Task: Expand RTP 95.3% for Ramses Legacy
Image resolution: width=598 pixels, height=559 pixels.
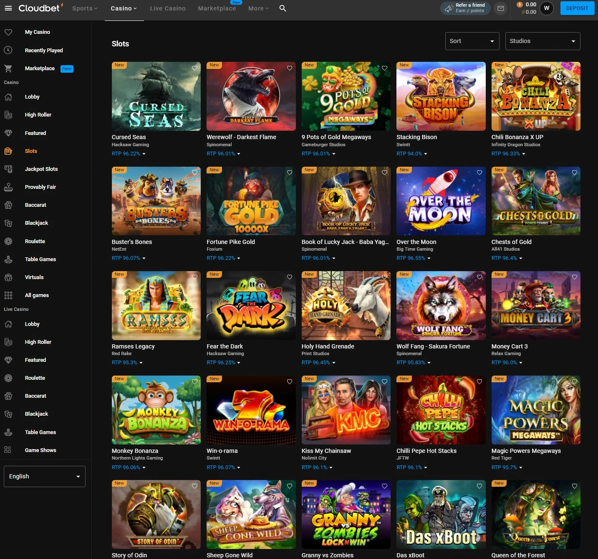Action: click(127, 363)
